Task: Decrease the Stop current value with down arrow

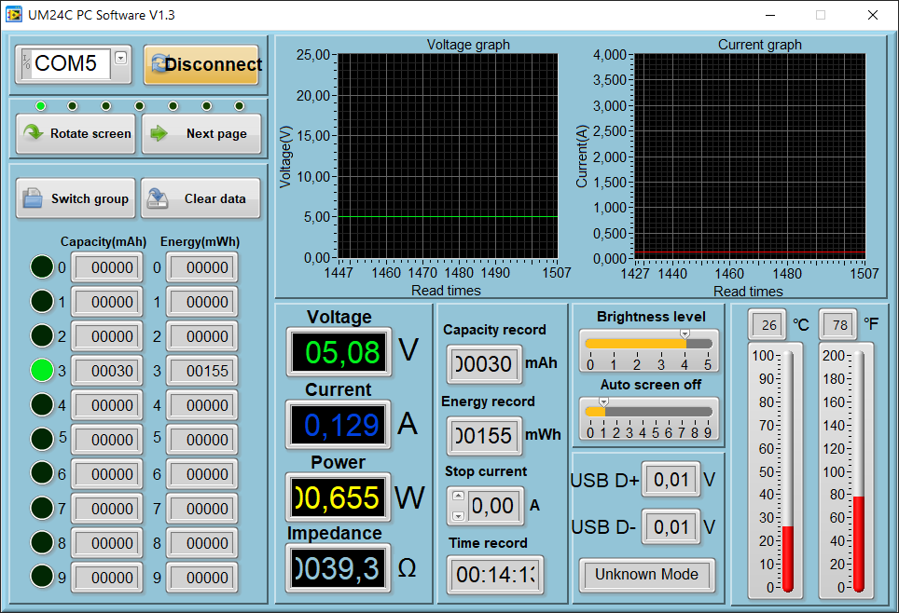Action: tap(458, 515)
